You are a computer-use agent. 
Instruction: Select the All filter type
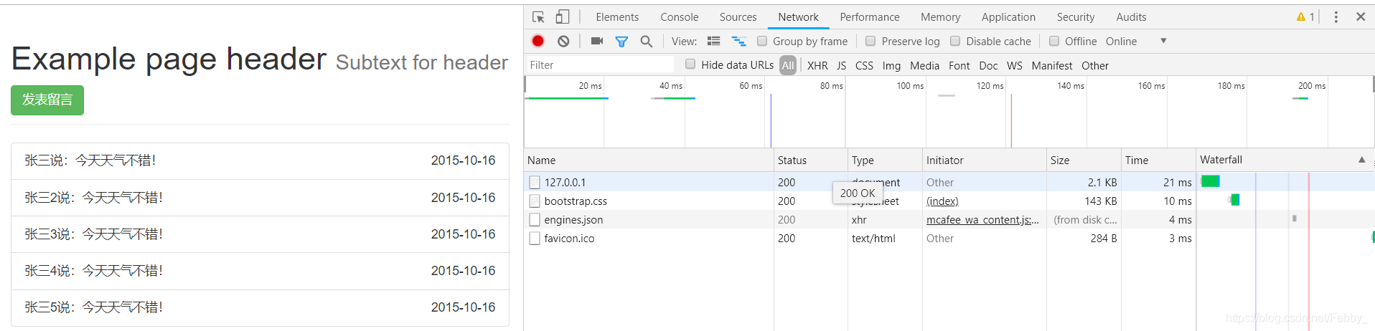(x=788, y=65)
